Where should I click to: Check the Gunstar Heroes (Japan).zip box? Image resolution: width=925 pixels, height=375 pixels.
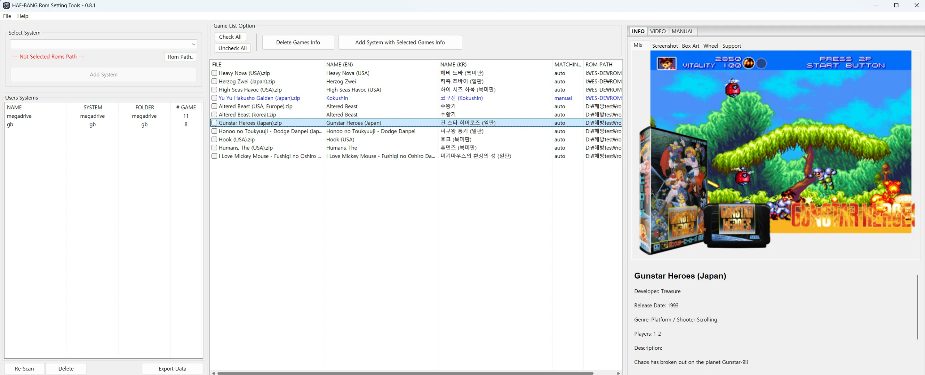point(214,123)
